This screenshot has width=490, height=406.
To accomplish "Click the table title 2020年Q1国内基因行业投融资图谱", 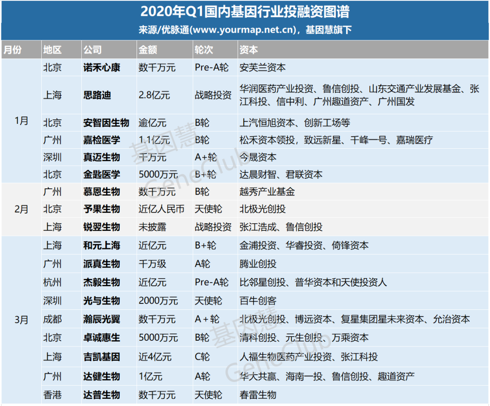I will 245,11.
